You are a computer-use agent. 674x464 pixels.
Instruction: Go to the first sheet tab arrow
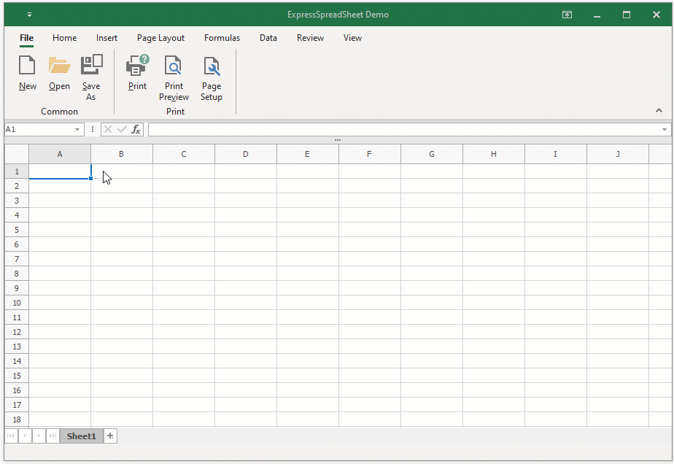point(11,436)
